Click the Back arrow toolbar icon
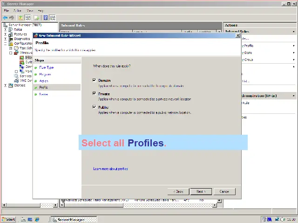298x223 pixels. tap(5, 18)
